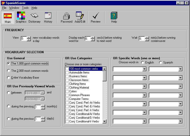Open the Graphics color grid icon

(x=21, y=17)
